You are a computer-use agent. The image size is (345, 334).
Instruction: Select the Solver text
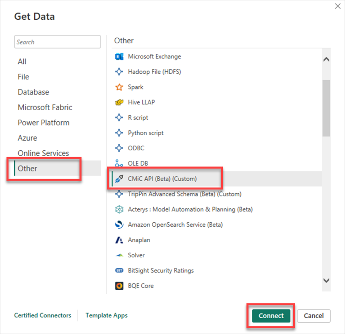tap(136, 255)
